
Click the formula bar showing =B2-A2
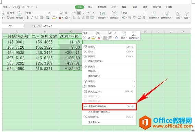coord(116,26)
